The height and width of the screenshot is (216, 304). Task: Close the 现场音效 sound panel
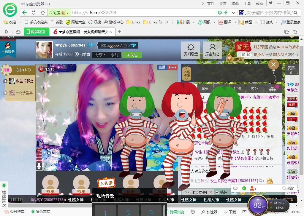tap(161, 196)
